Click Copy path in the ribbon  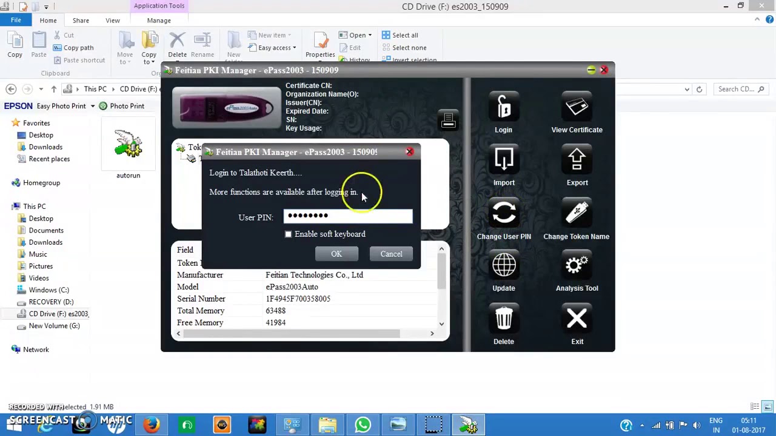click(73, 48)
